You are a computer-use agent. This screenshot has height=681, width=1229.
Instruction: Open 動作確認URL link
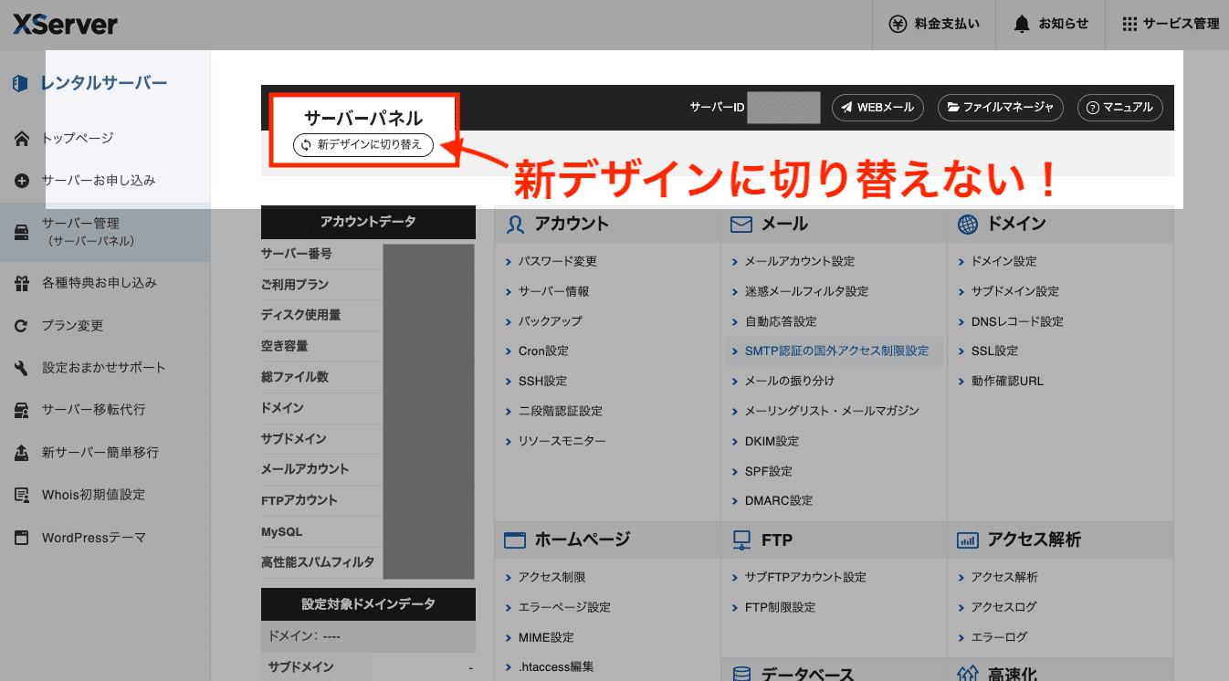click(1007, 381)
